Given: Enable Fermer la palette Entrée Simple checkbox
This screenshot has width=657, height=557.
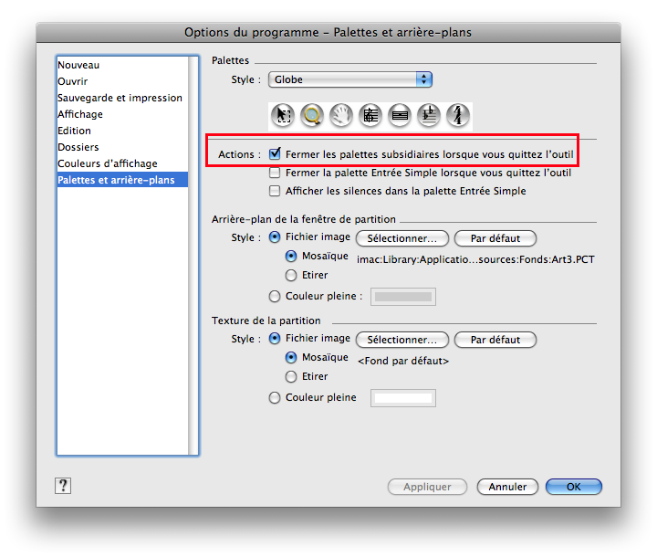Looking at the screenshot, I should click(275, 173).
